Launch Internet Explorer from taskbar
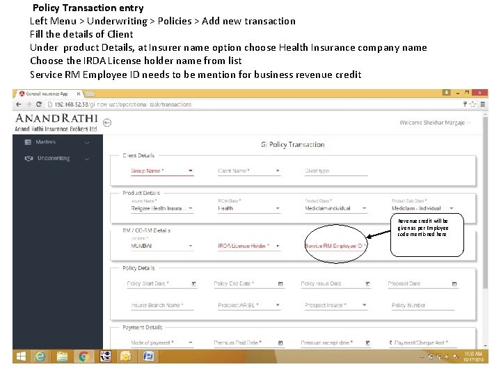Image resolution: width=501 pixels, height=376 pixels. coord(40,357)
